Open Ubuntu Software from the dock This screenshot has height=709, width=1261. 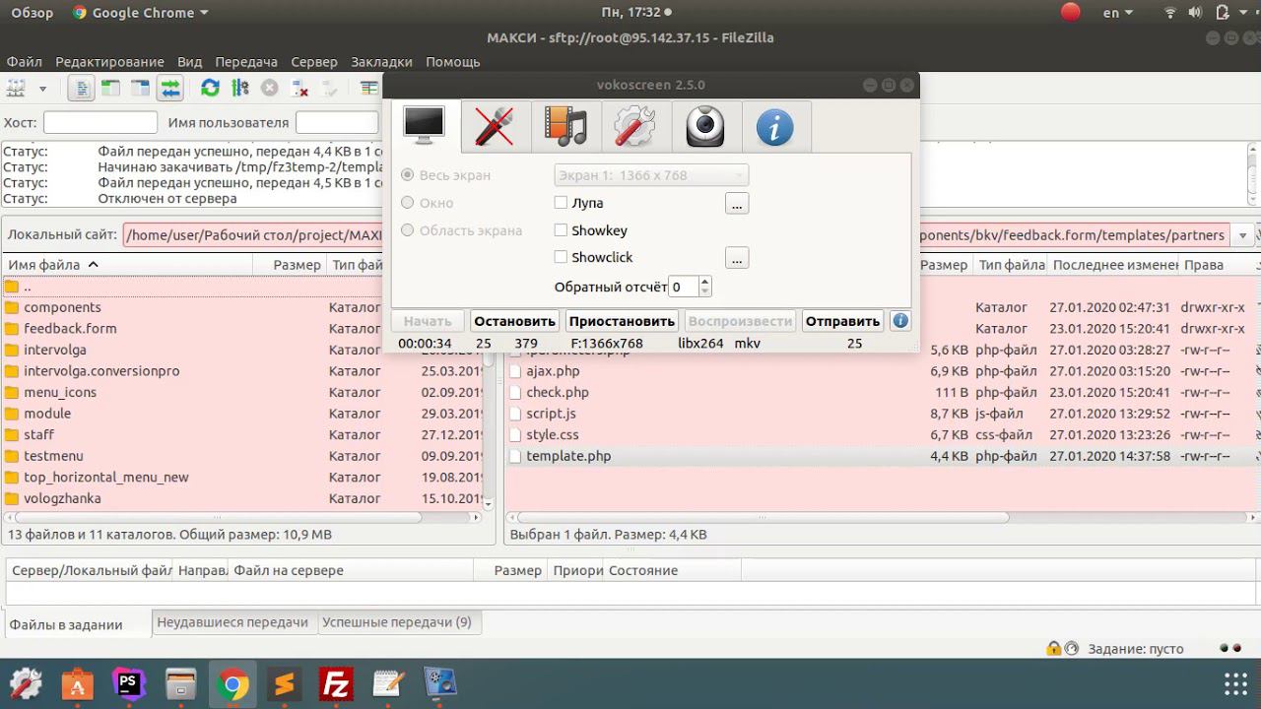[78, 683]
